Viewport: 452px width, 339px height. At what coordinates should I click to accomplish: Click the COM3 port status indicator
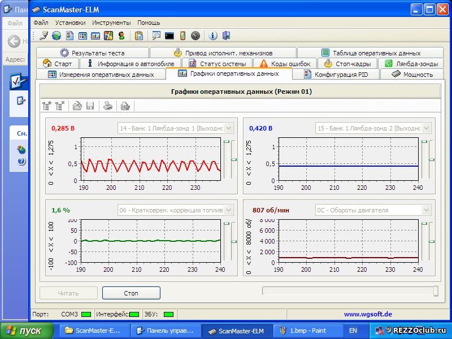[86, 314]
